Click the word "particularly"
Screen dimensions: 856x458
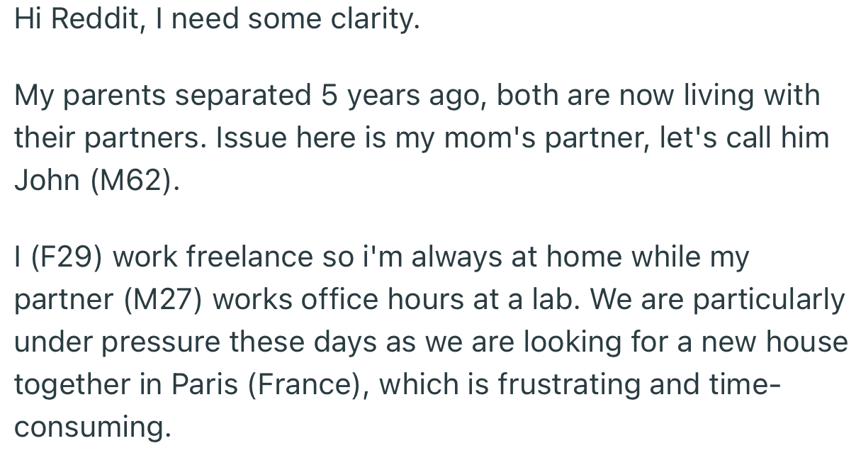coord(769,298)
